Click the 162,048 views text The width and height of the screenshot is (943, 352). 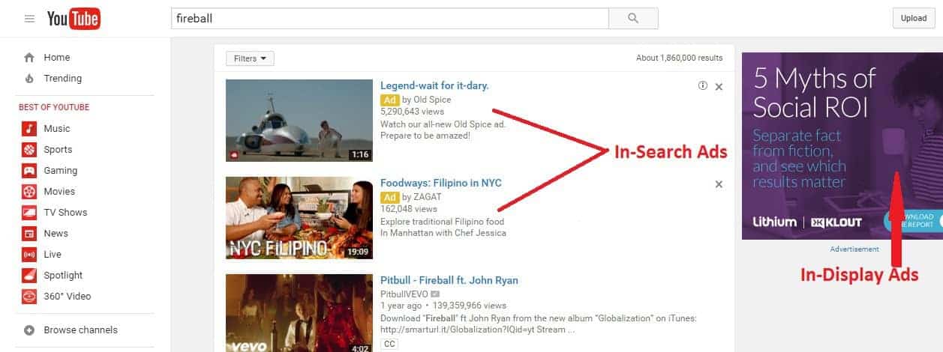point(409,209)
